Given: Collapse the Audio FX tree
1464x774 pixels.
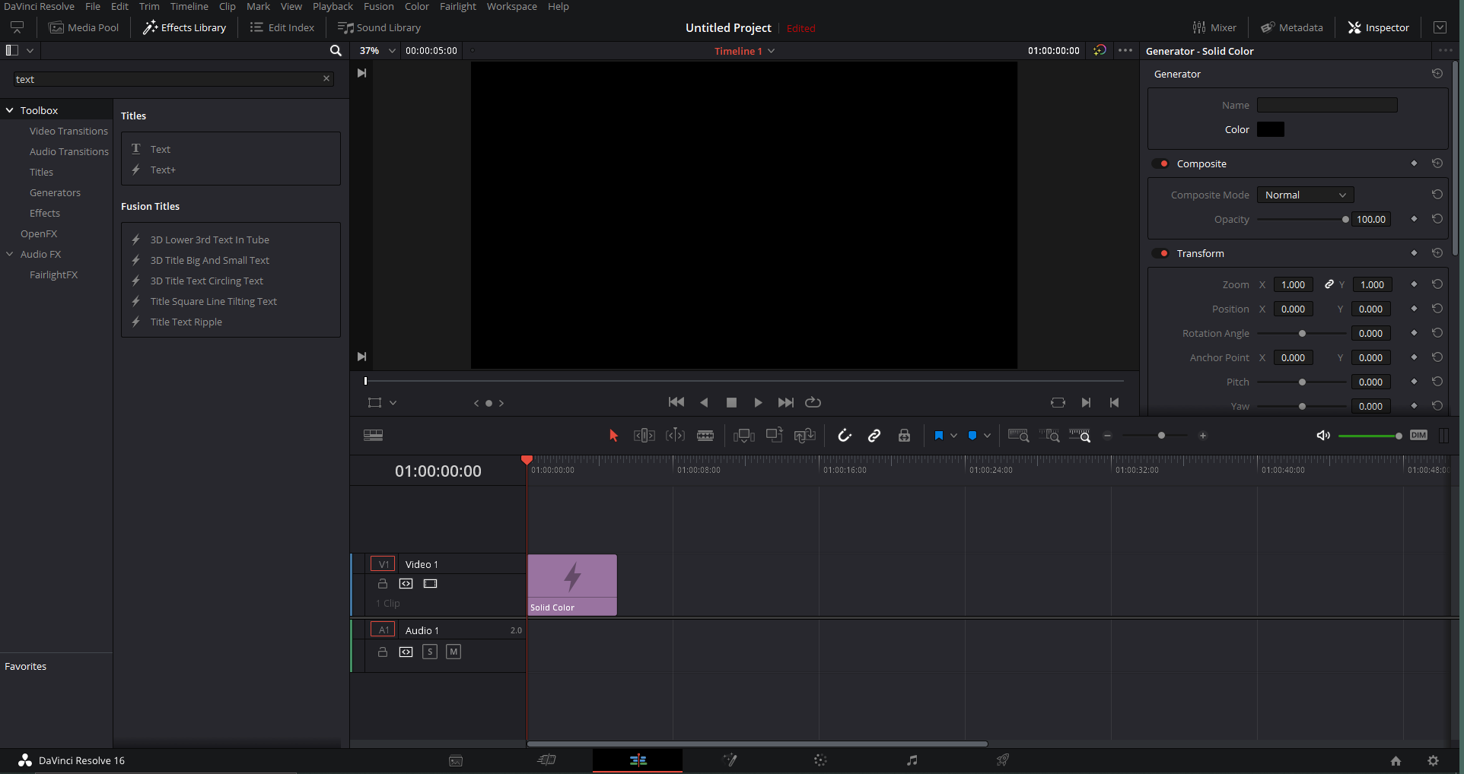Looking at the screenshot, I should coord(10,254).
